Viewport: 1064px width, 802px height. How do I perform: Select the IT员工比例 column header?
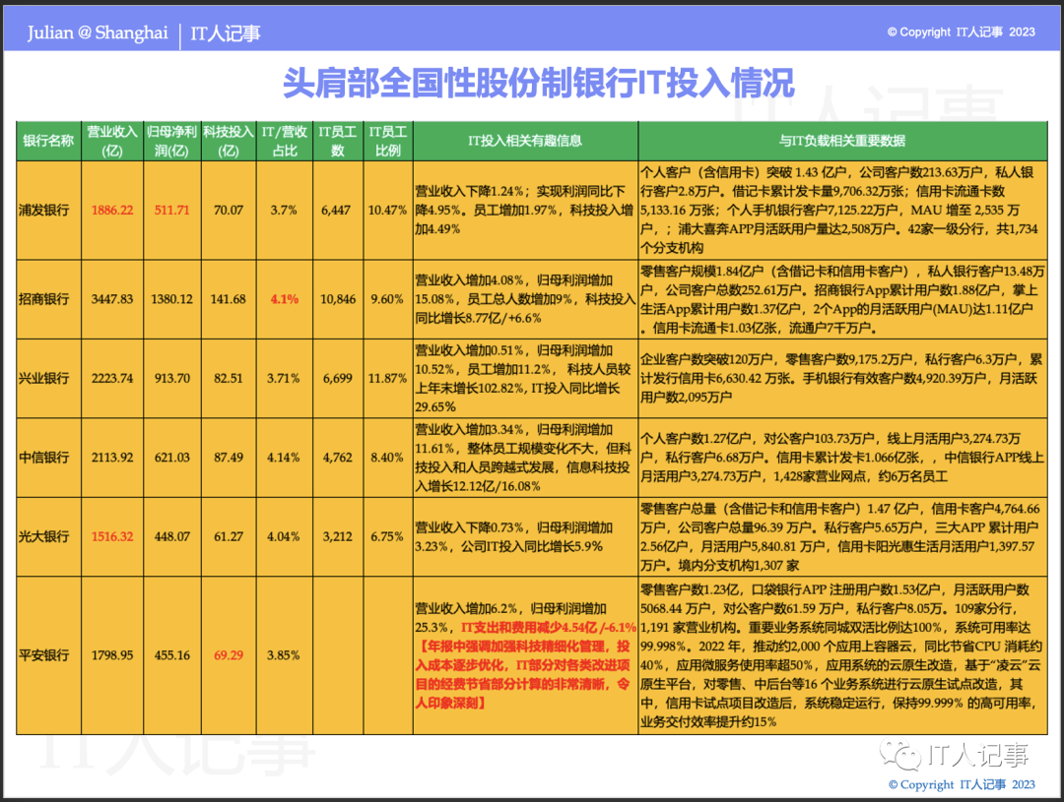pos(388,141)
